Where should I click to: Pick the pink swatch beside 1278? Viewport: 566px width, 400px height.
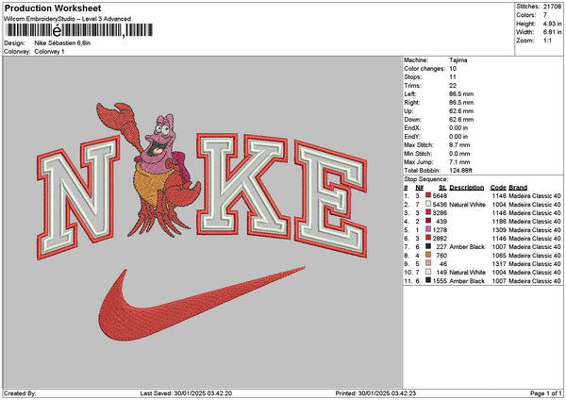click(x=428, y=229)
